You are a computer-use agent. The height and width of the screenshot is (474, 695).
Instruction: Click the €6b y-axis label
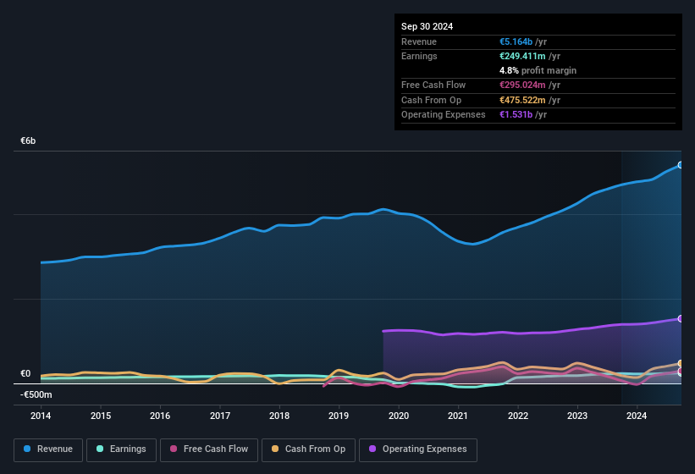click(x=28, y=141)
